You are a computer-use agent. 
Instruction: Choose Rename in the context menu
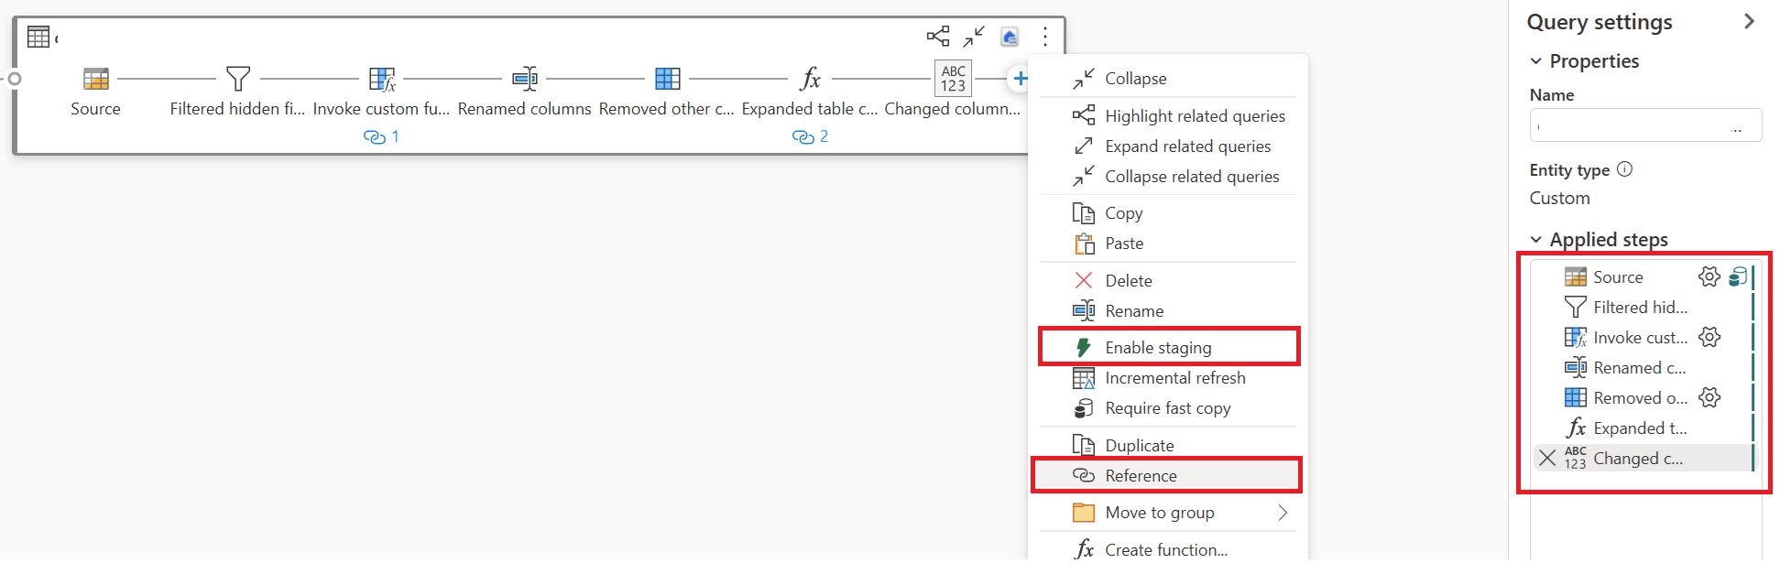[1168, 311]
